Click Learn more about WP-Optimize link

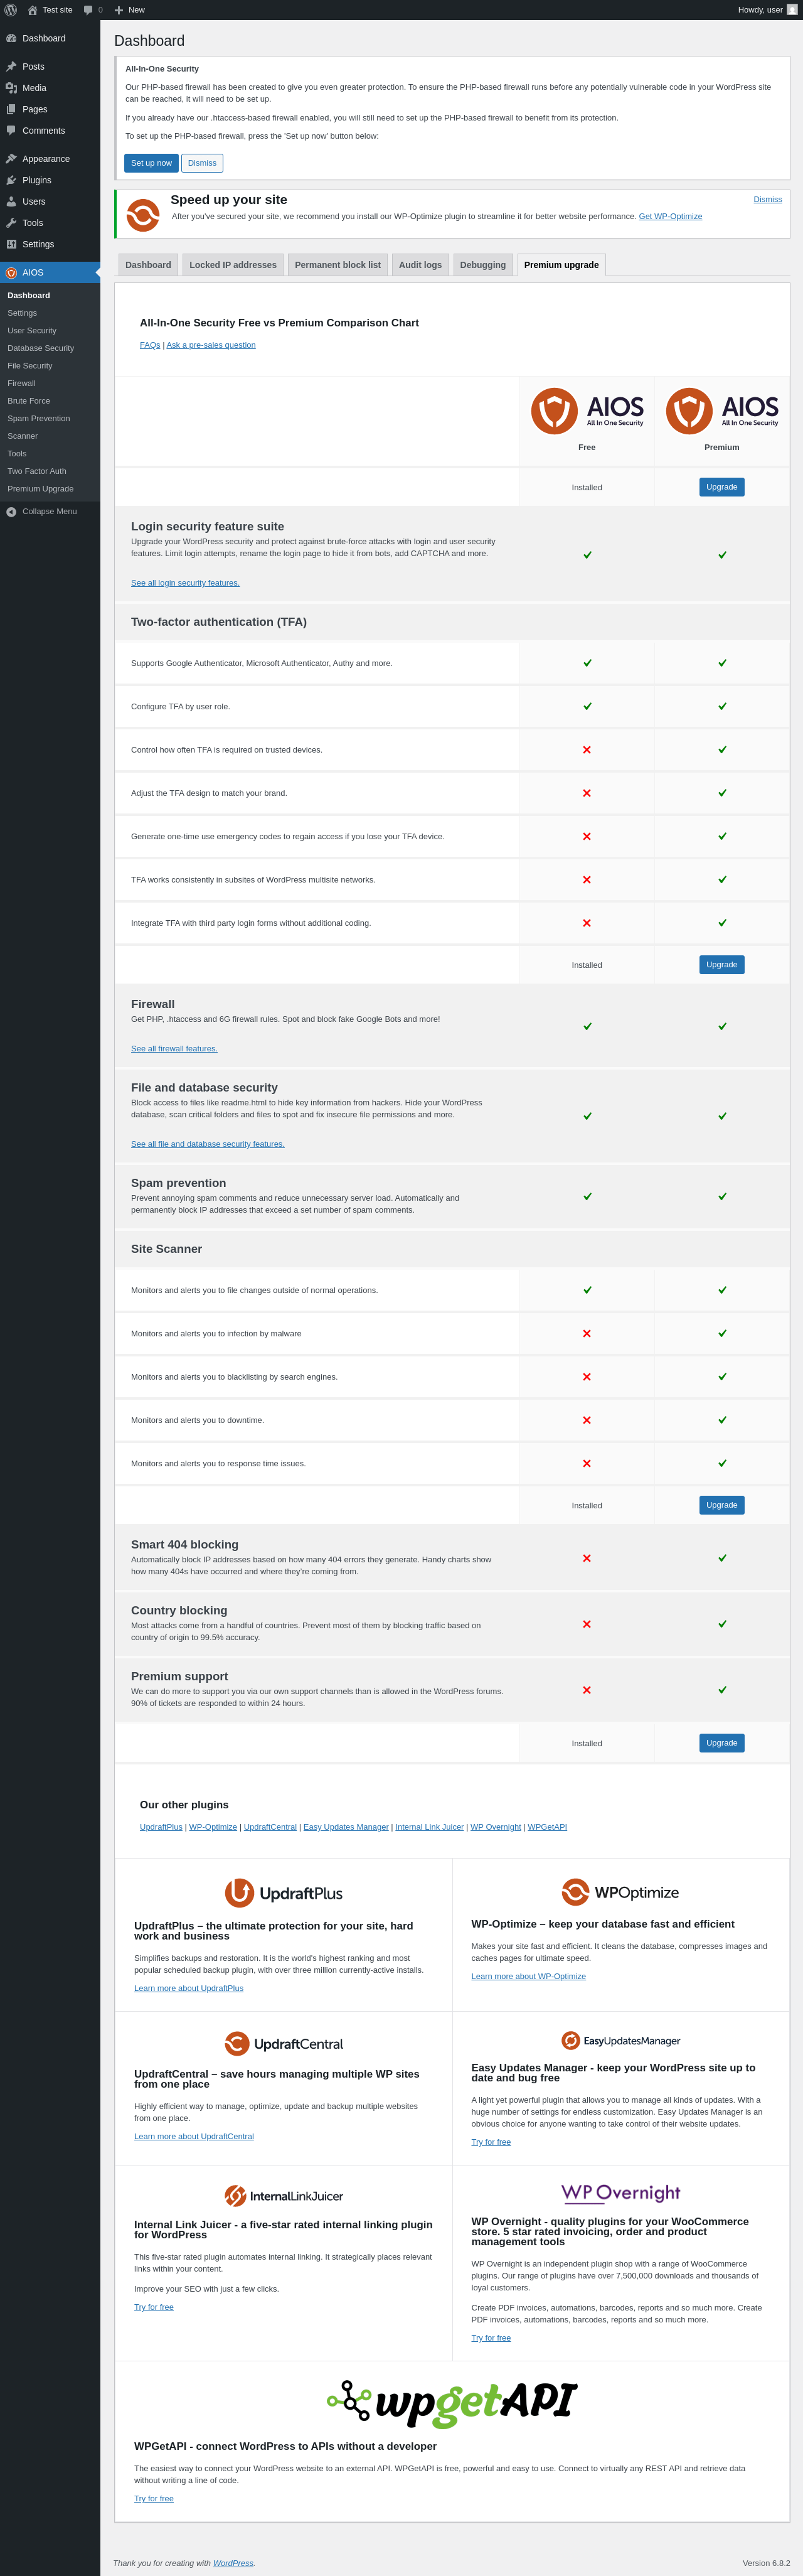coord(529,1976)
